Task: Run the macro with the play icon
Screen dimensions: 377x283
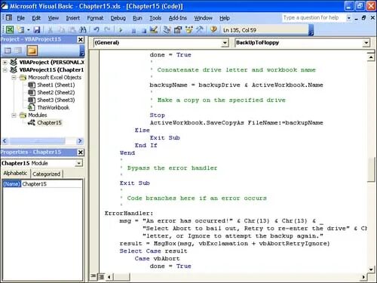Action: point(121,30)
